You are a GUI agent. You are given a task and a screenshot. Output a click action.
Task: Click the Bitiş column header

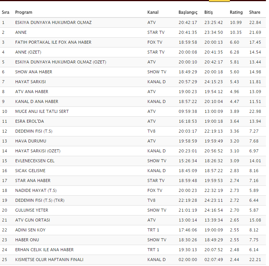(x=209, y=13)
